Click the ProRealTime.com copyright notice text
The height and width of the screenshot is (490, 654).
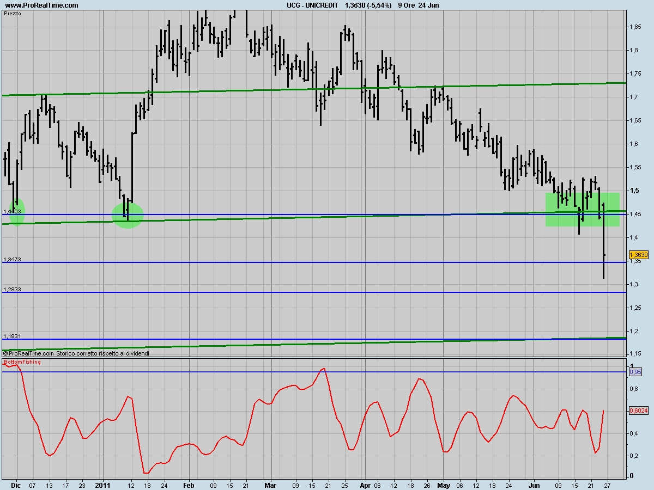click(x=76, y=353)
